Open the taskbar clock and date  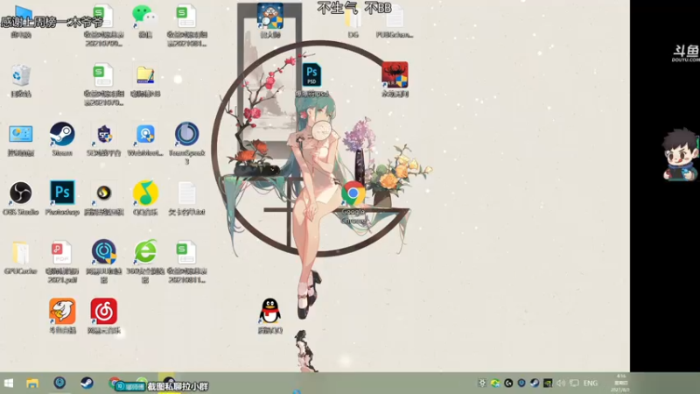(621, 383)
